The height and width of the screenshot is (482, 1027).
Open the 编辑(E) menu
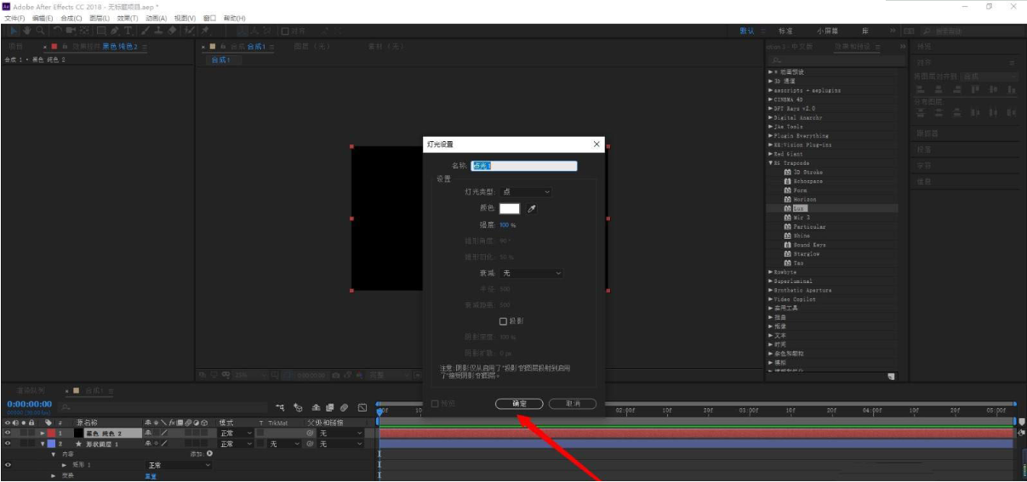pyautogui.click(x=43, y=18)
